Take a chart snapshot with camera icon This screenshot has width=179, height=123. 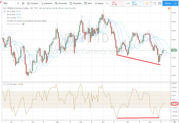tap(160, 3)
